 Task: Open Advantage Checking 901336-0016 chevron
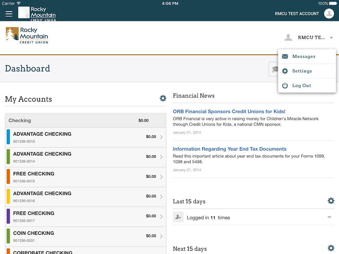pos(161,197)
